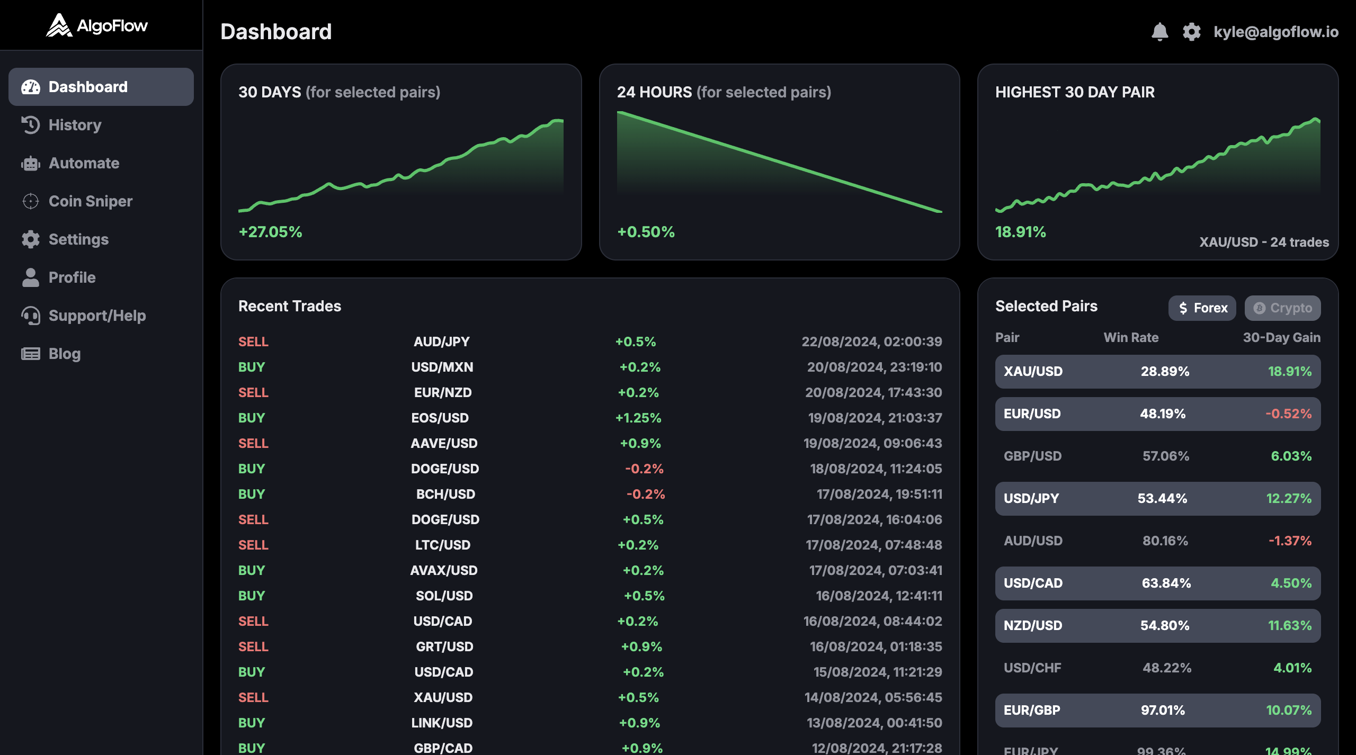The height and width of the screenshot is (755, 1356).
Task: Go to Coin Sniper page
Action: (x=101, y=201)
